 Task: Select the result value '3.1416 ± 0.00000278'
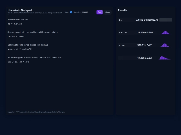pos(147,20)
